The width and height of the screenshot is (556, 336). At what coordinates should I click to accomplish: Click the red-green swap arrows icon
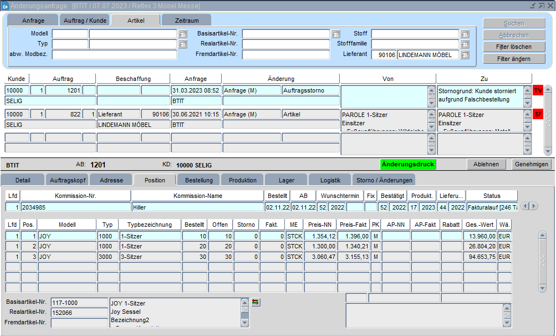pos(256,302)
